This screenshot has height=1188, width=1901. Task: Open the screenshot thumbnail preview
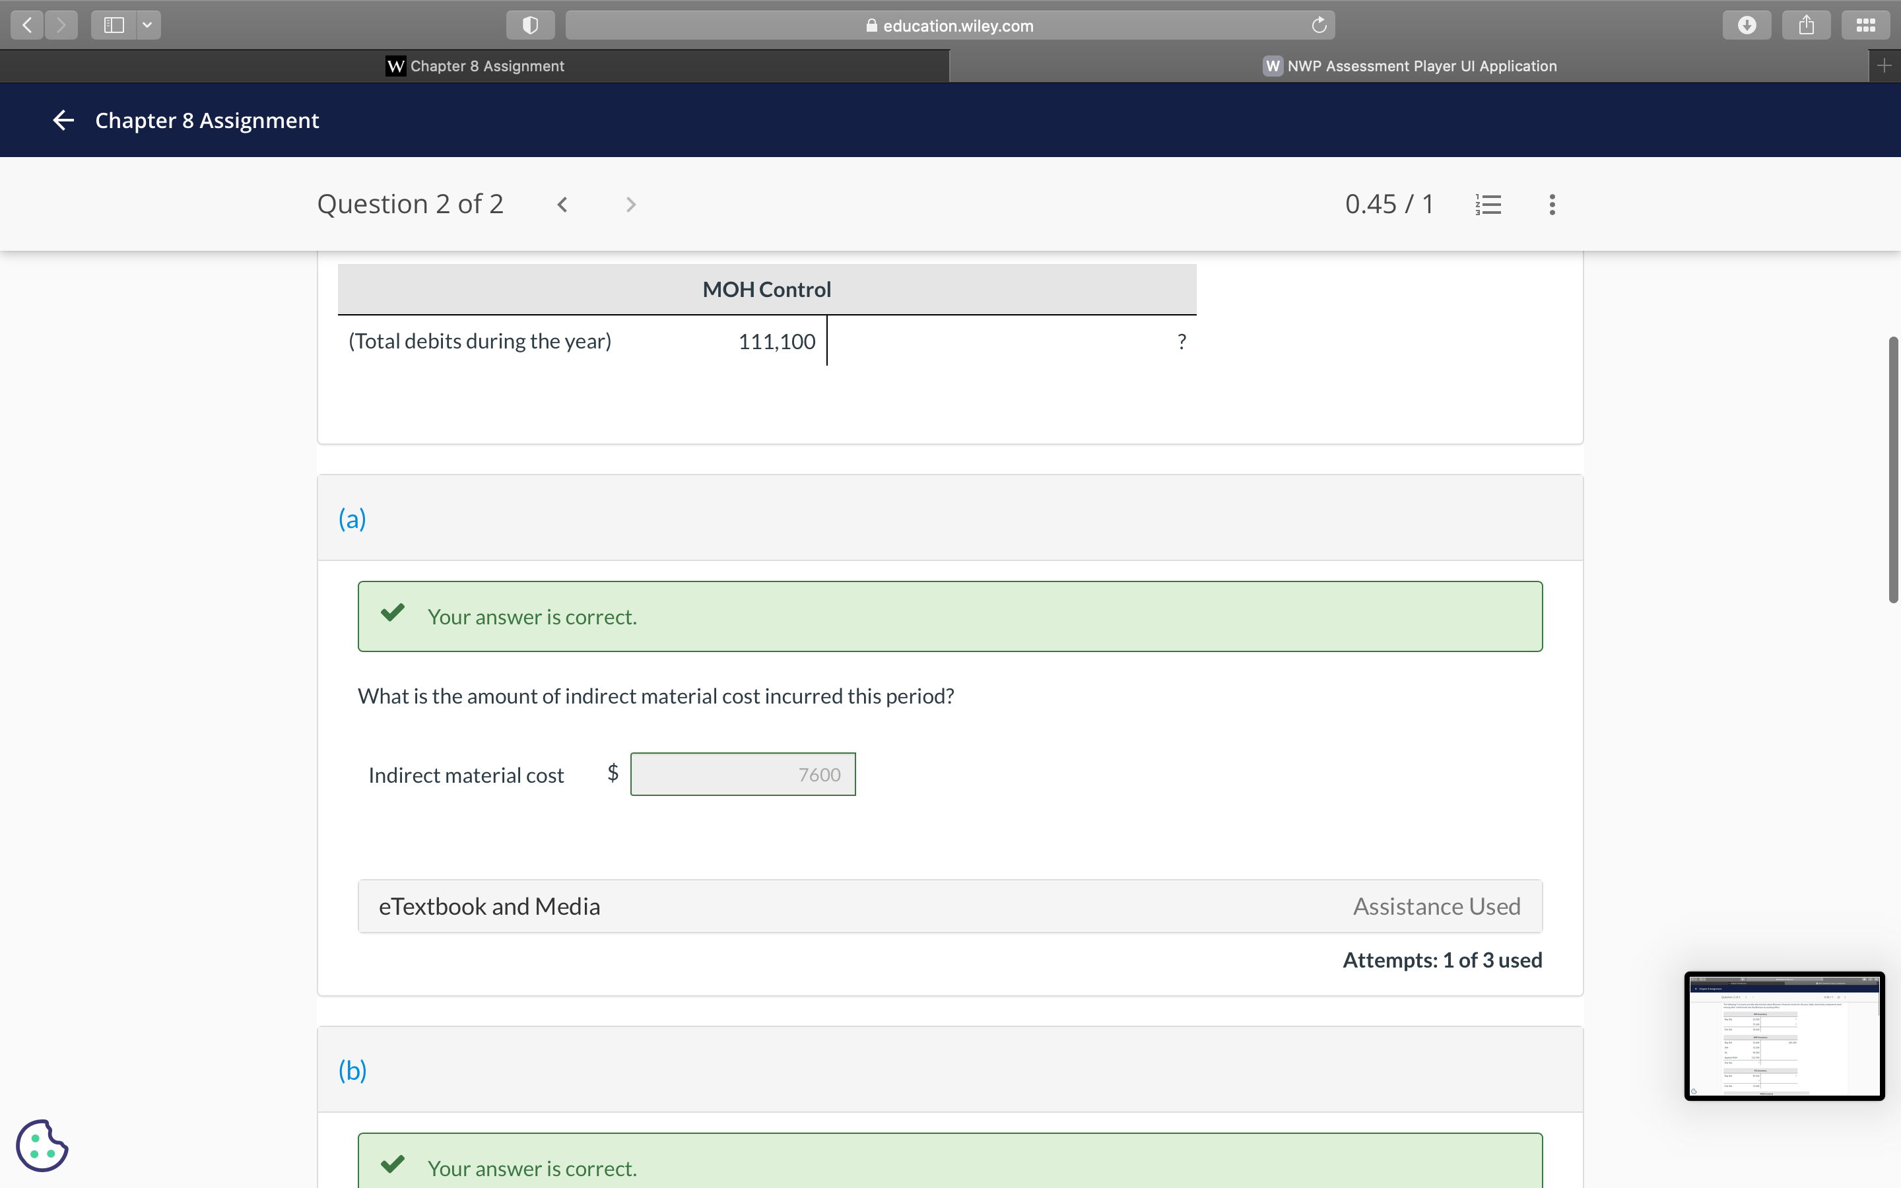1783,1036
